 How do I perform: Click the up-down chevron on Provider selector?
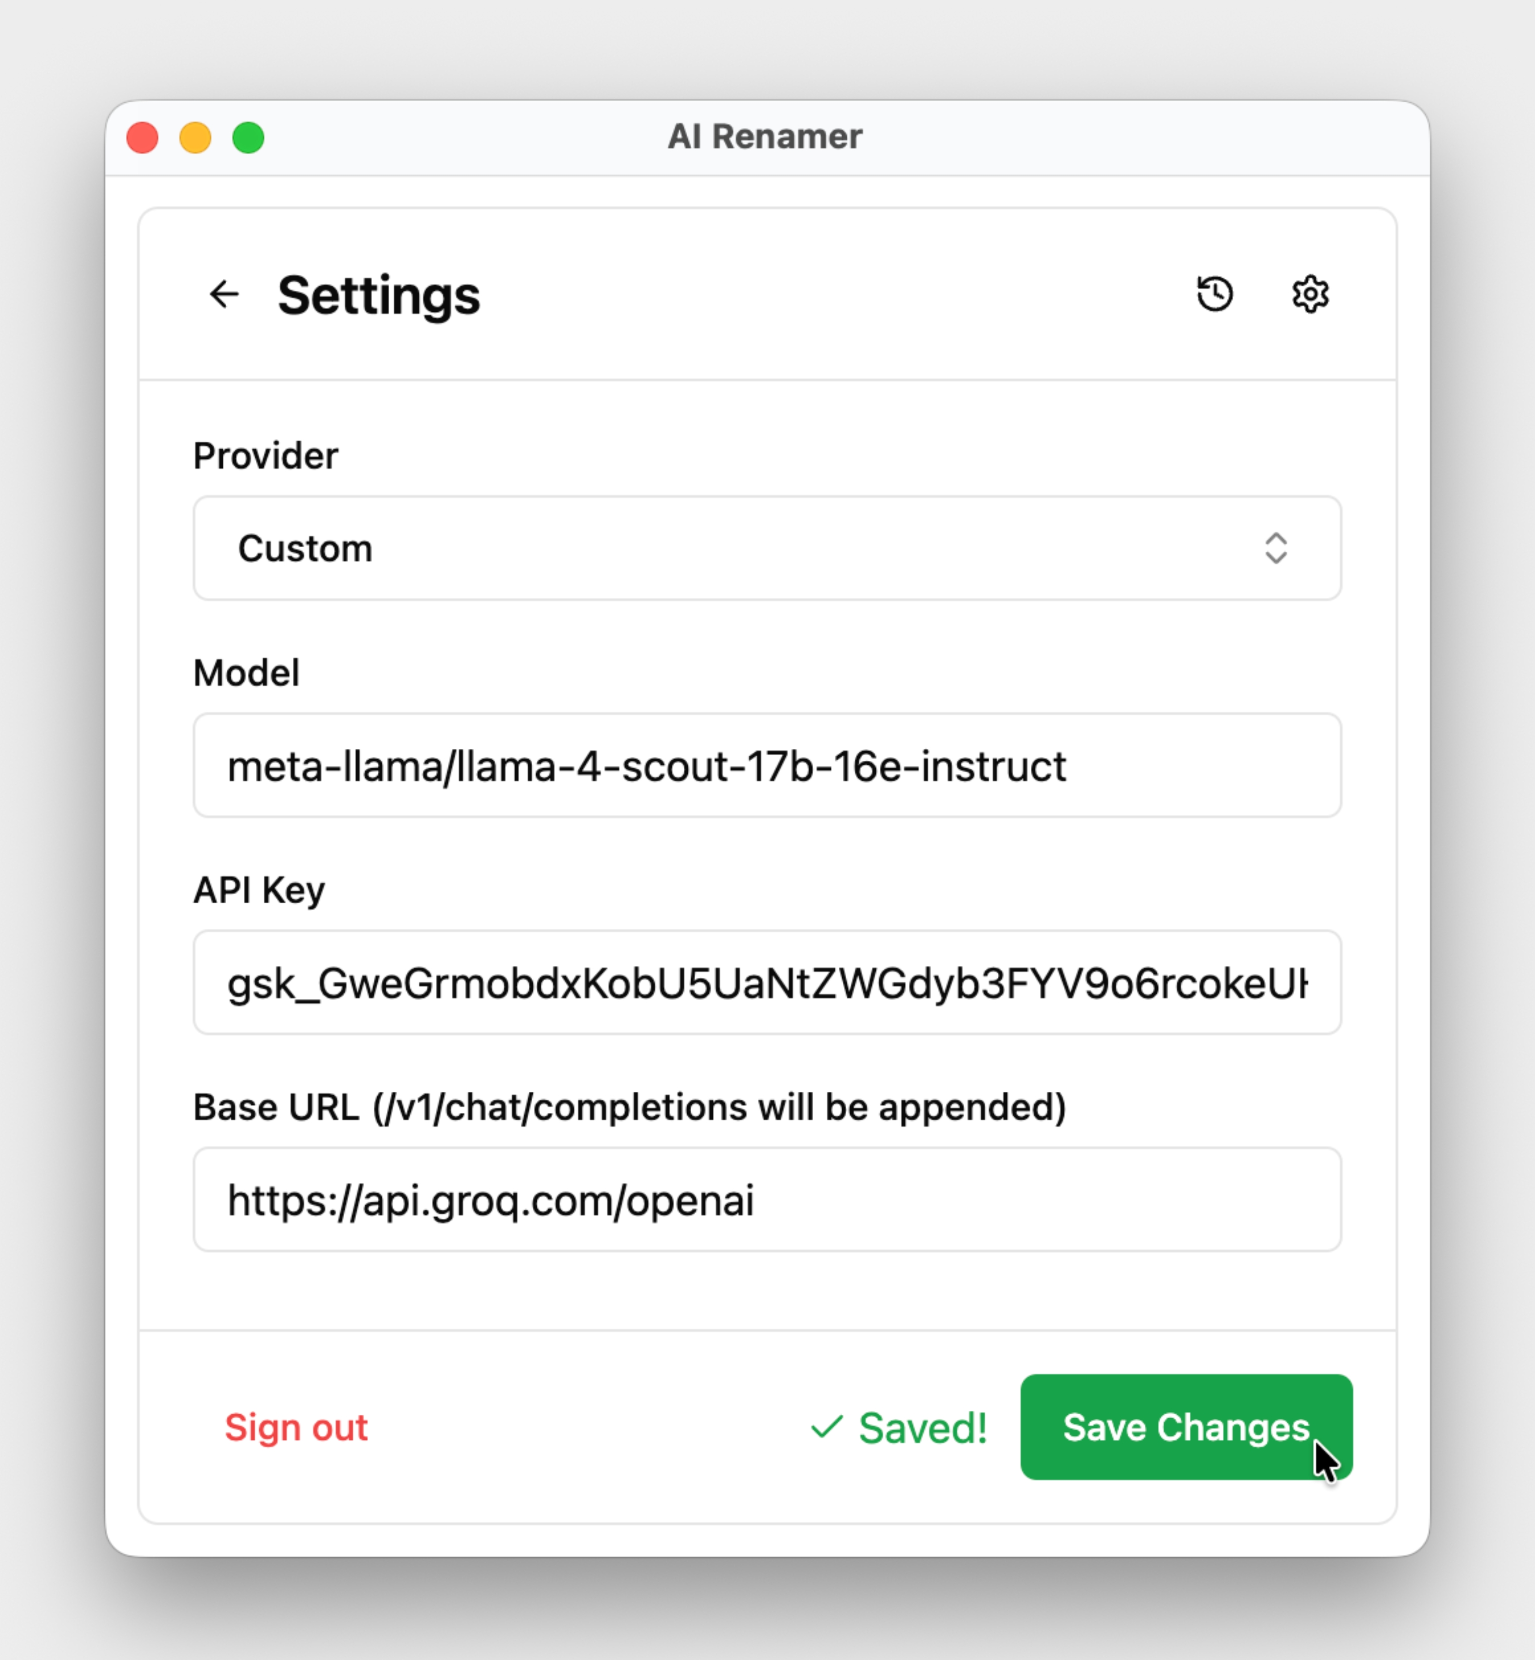(1277, 548)
